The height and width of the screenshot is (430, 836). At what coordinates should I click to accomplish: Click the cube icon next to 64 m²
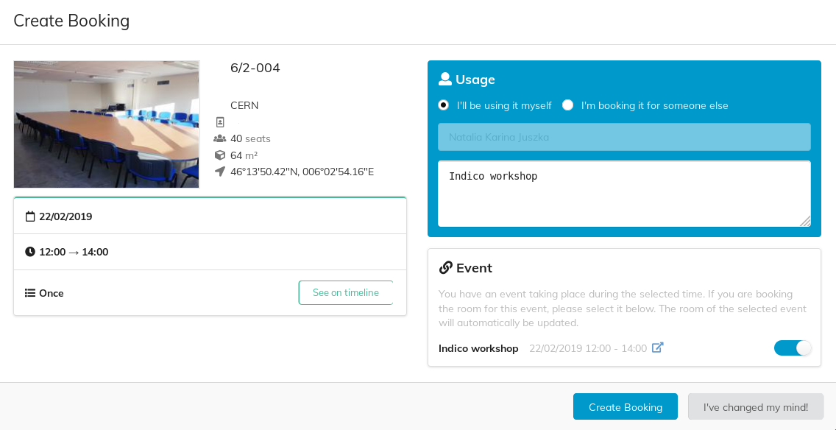(219, 155)
